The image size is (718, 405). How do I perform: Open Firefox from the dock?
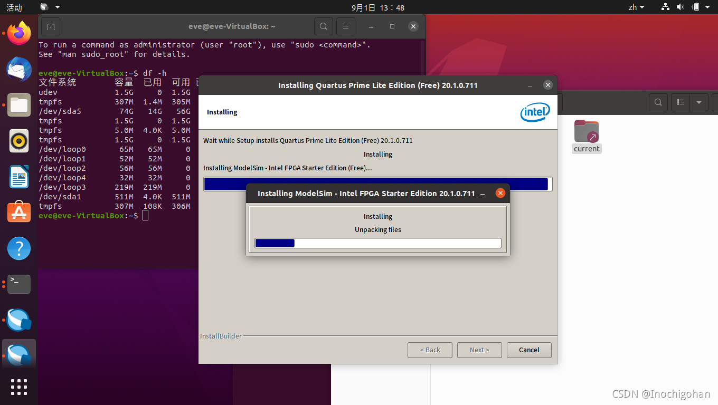coord(19,33)
